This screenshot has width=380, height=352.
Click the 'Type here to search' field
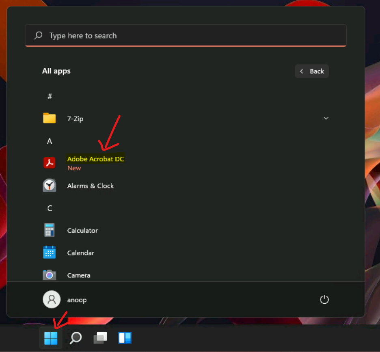click(x=186, y=35)
